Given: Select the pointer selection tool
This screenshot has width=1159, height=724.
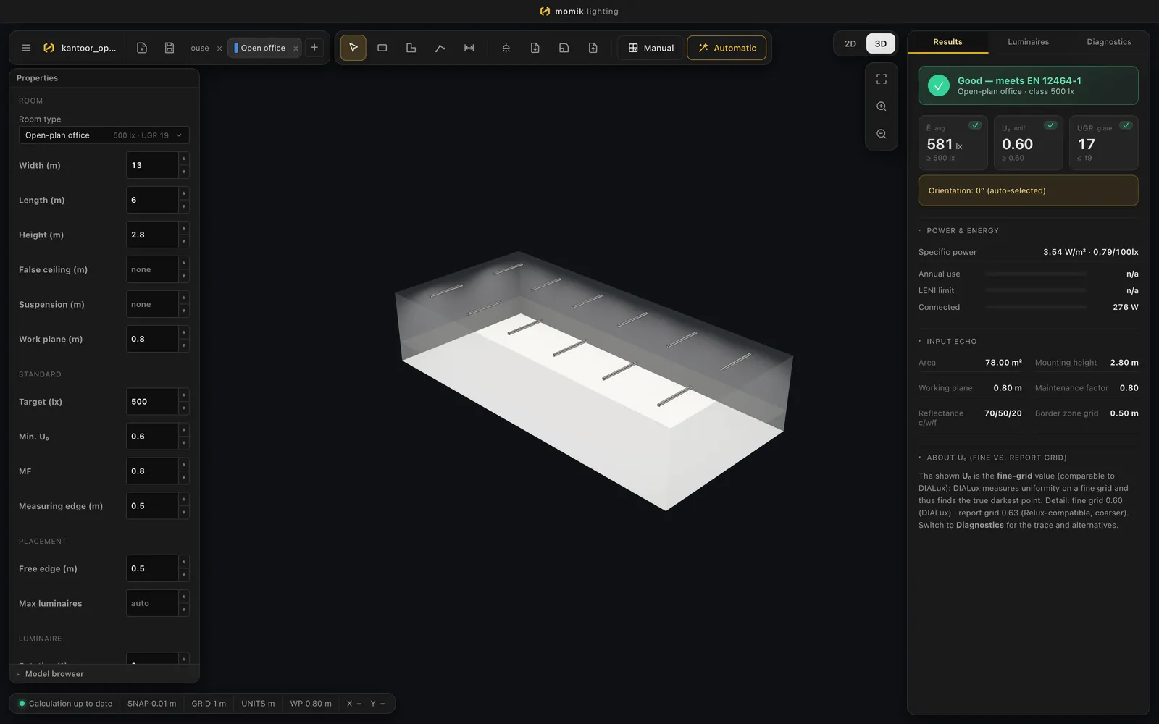Looking at the screenshot, I should click(x=353, y=48).
